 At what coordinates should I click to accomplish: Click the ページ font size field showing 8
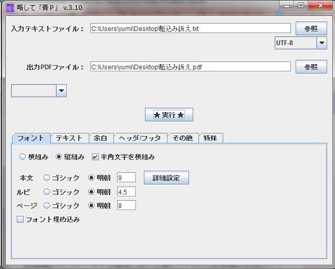pos(126,205)
